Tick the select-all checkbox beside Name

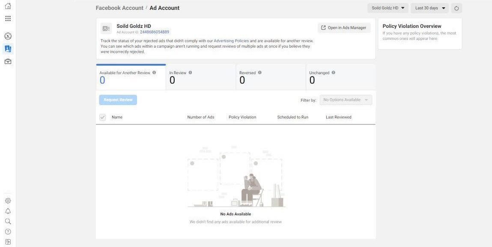[103, 117]
